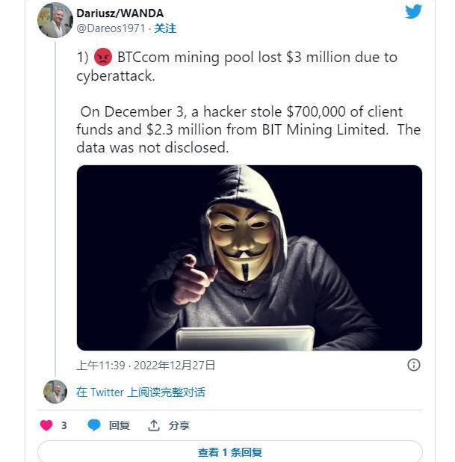Click the angry face emoji in the tweet
Image resolution: width=455 pixels, height=462 pixels.
(103, 58)
